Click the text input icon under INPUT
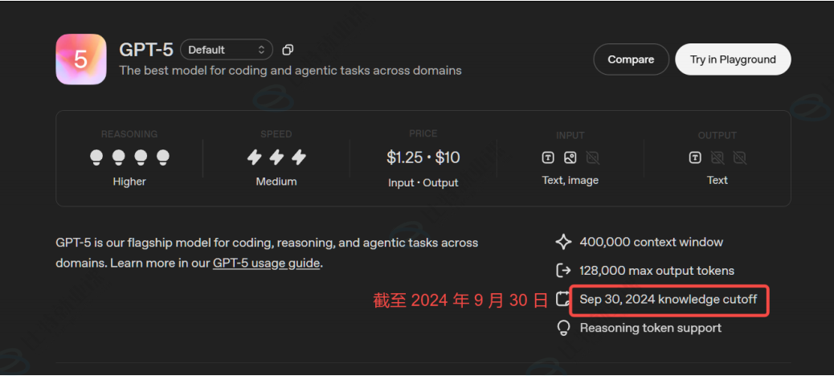The height and width of the screenshot is (376, 834). coord(548,158)
